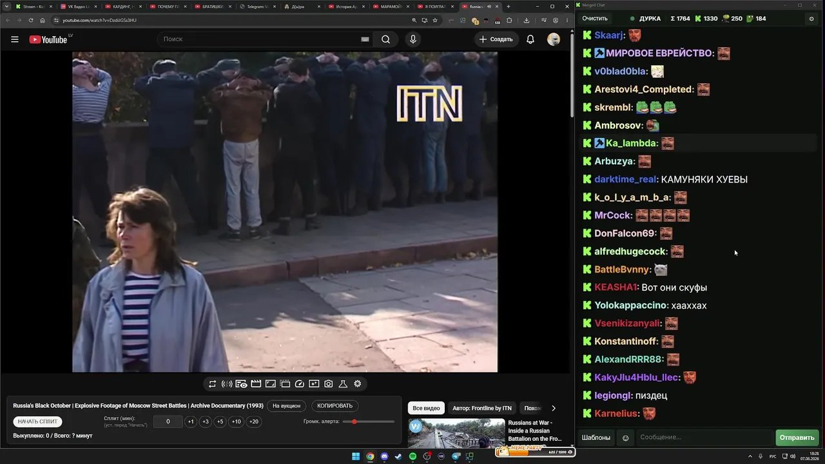
Task: Open the Russians at War video thumbnail
Action: click(x=456, y=434)
